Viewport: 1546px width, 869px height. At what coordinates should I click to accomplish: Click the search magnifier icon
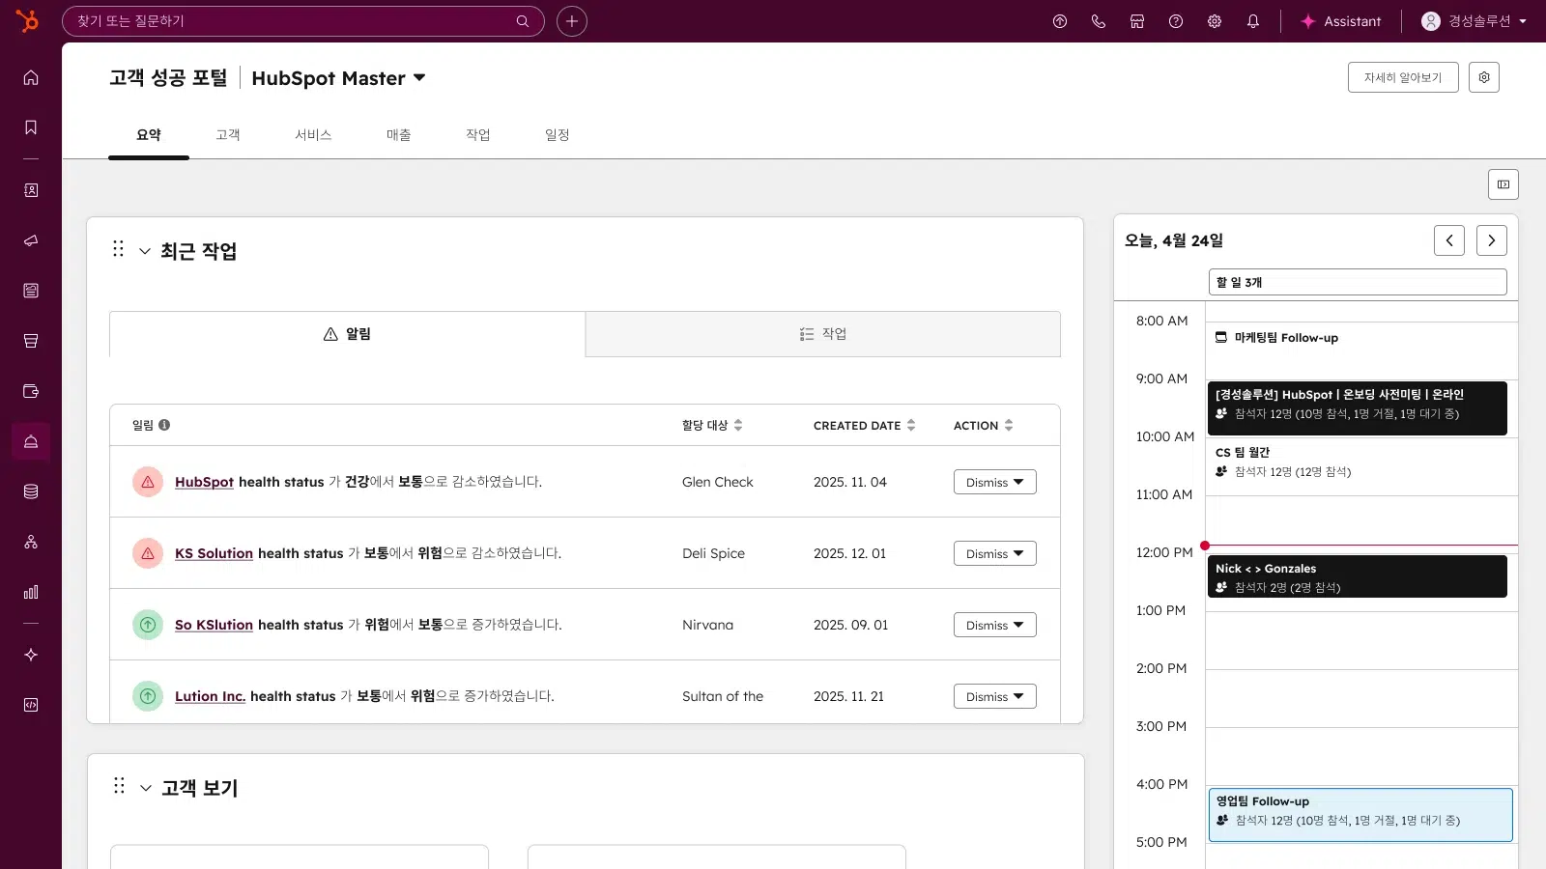pos(523,21)
